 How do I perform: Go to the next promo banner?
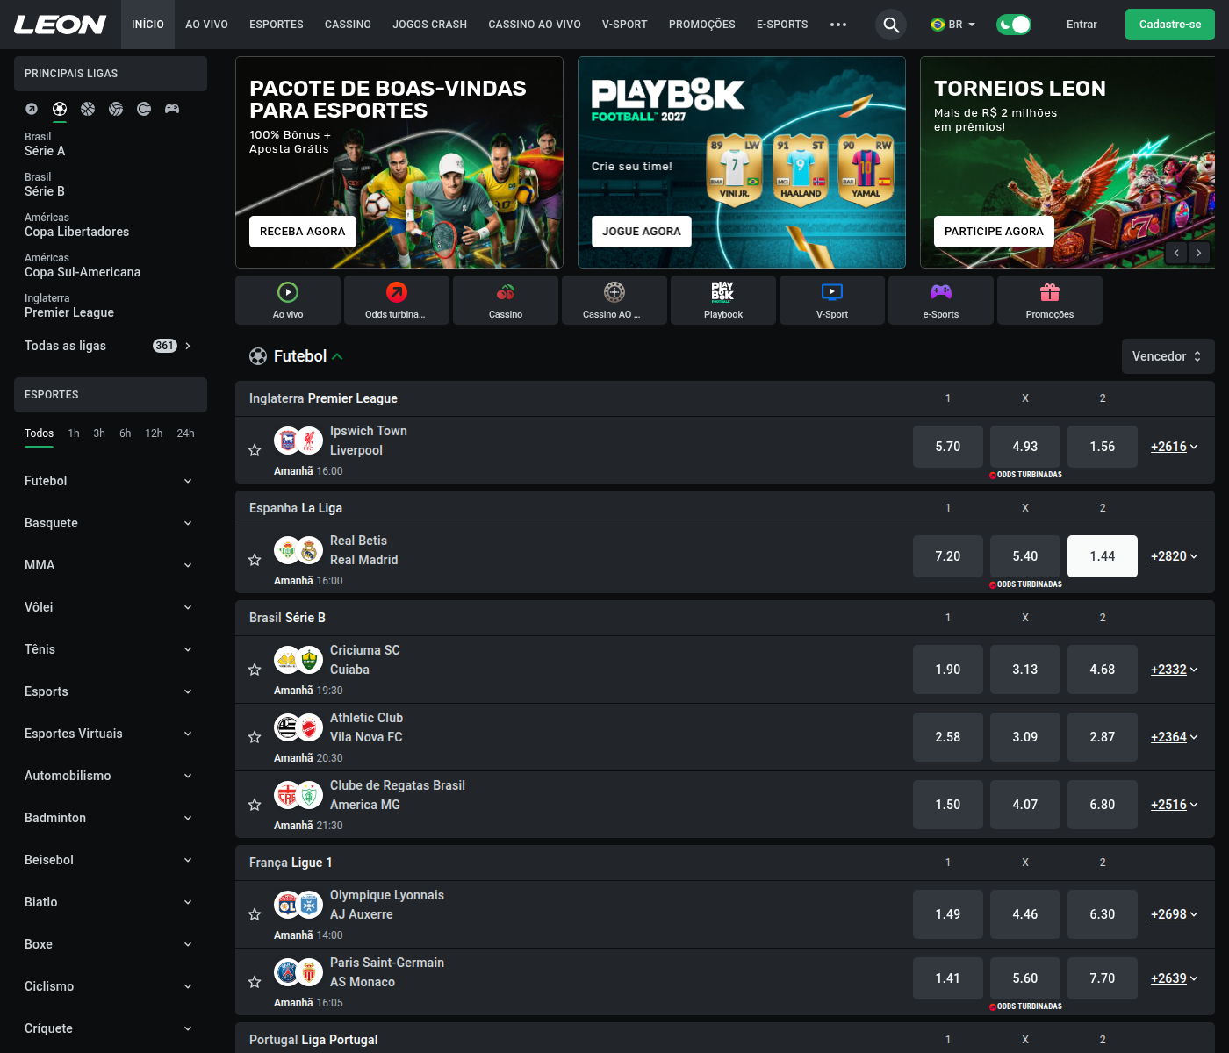(x=1199, y=253)
